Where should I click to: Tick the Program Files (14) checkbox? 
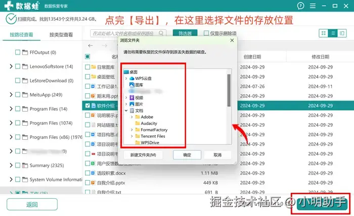click(x=18, y=109)
